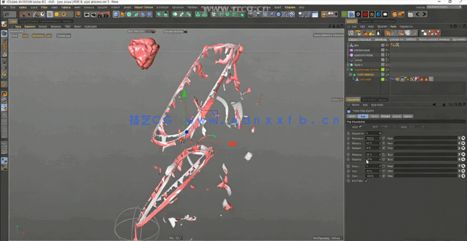
Task: Click Render to Picture Viewer icon
Action: [x=94, y=14]
